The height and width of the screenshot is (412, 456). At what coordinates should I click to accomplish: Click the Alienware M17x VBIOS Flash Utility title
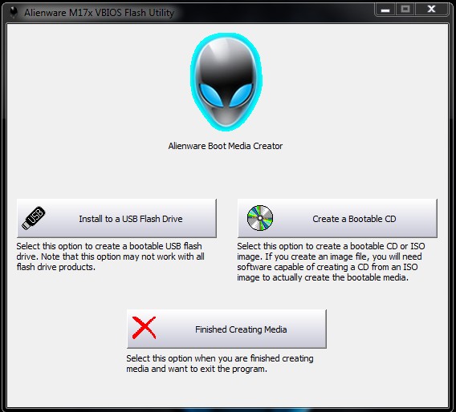[x=100, y=13]
